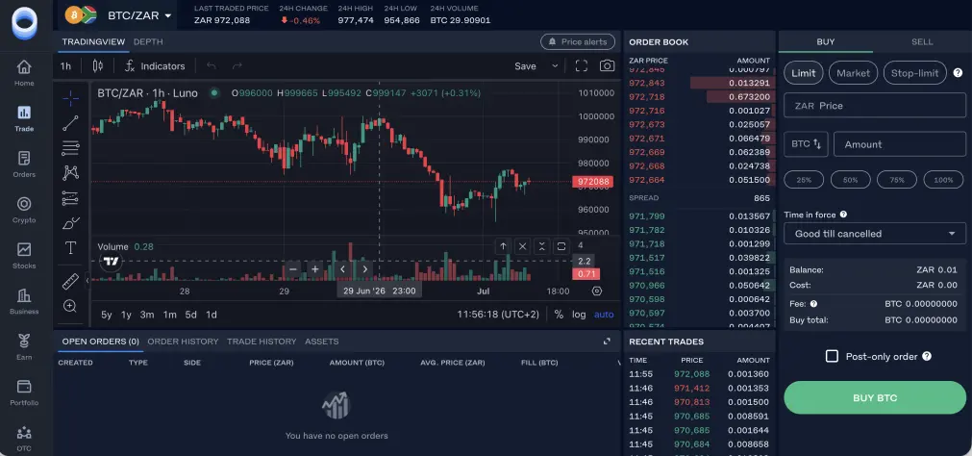This screenshot has height=456, width=972.
Task: Open the Portfolio sidebar section
Action: (x=24, y=393)
